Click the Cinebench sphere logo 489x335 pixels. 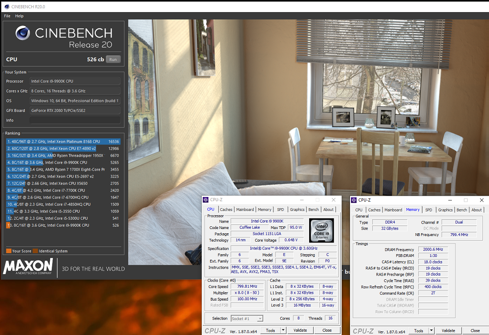[23, 33]
